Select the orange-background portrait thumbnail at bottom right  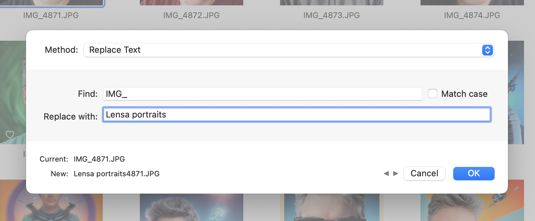[472, 208]
